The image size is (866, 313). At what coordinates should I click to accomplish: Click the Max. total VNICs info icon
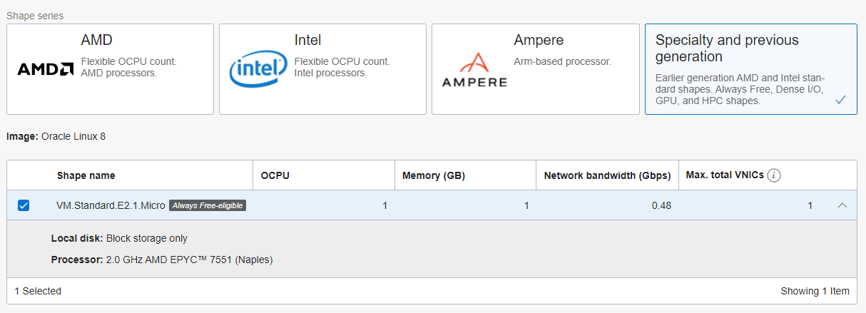click(x=774, y=175)
